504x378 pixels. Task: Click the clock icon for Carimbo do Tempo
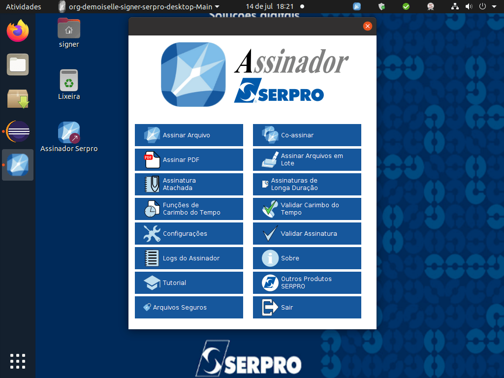click(152, 209)
